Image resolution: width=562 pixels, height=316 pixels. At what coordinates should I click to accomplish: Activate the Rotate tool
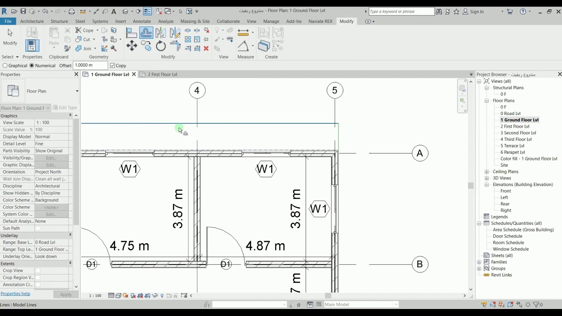click(161, 46)
